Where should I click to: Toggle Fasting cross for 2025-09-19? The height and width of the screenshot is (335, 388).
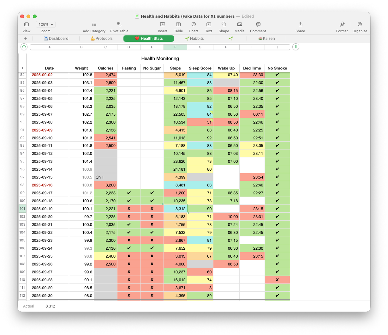(x=129, y=209)
